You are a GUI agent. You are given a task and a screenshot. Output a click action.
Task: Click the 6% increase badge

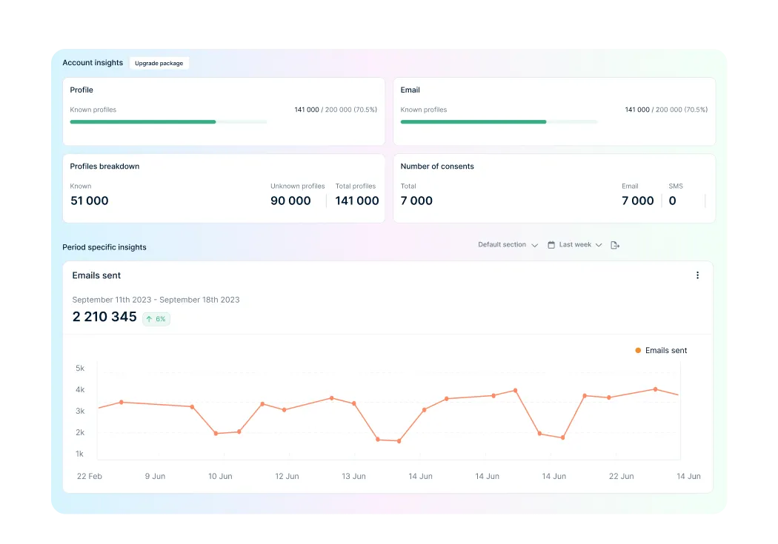156,318
